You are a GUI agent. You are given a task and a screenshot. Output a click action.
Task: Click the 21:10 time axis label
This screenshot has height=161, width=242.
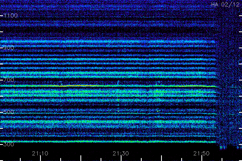(x=40, y=153)
